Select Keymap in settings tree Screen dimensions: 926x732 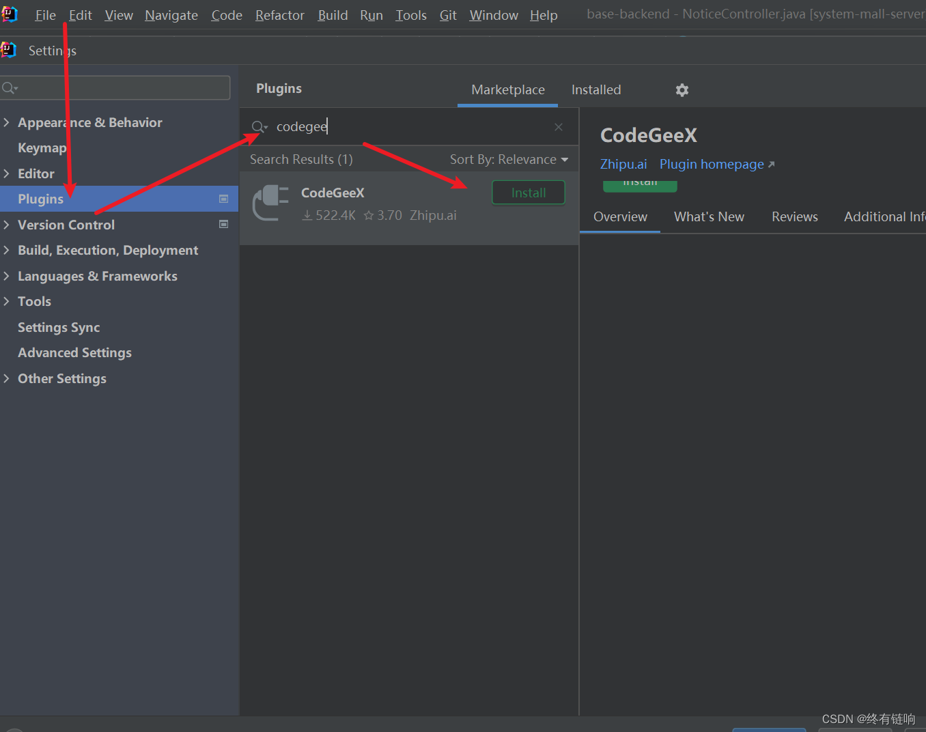pos(42,148)
